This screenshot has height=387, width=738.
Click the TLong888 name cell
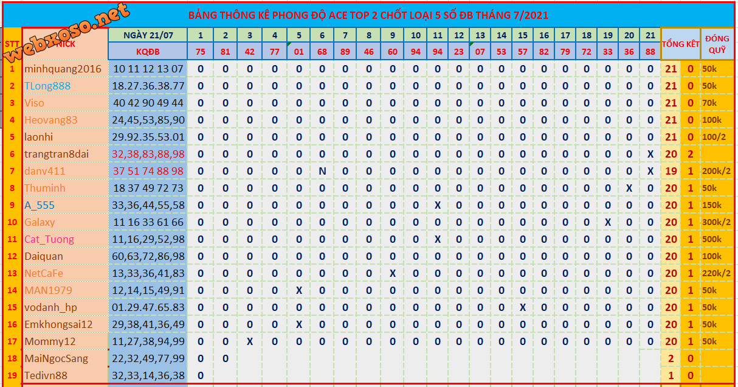tap(65, 86)
